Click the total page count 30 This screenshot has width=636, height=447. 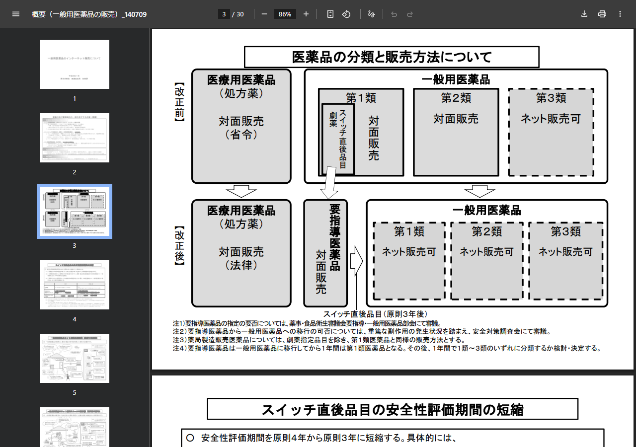[240, 14]
